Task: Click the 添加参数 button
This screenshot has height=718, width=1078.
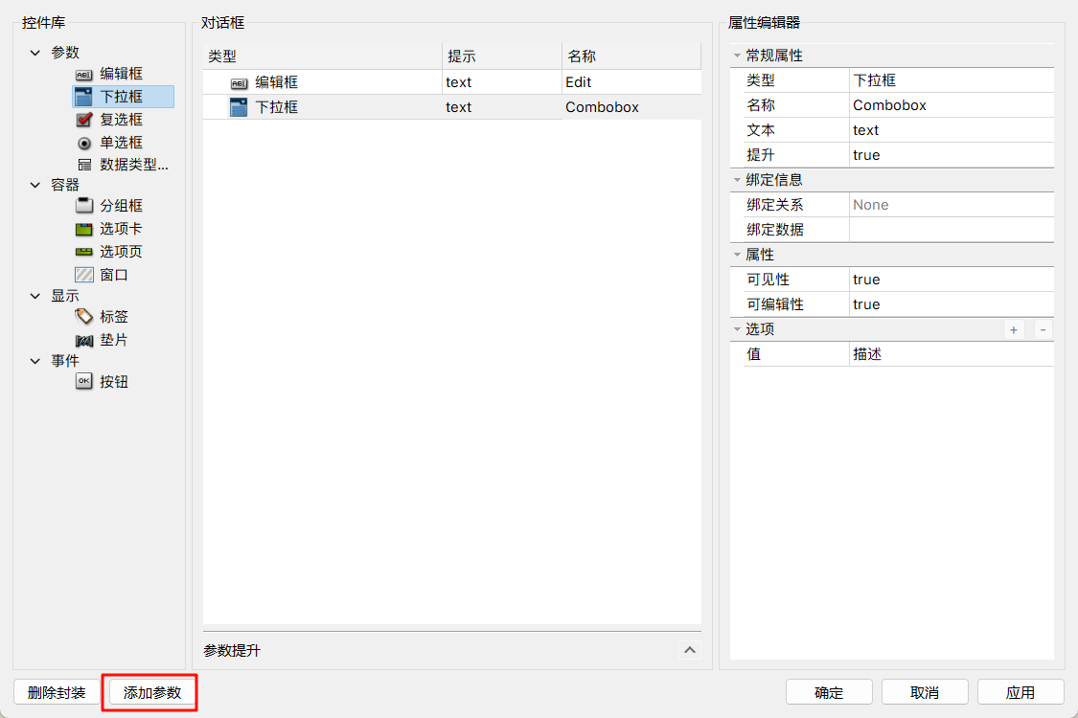Action: (x=153, y=693)
